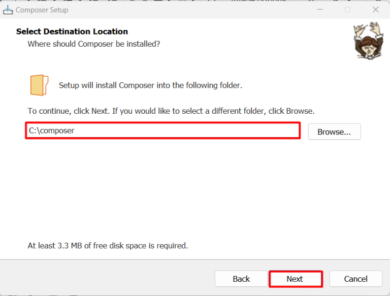Click the Composer conductor logo image
Screen dimensions: 390x296
[x=368, y=40]
